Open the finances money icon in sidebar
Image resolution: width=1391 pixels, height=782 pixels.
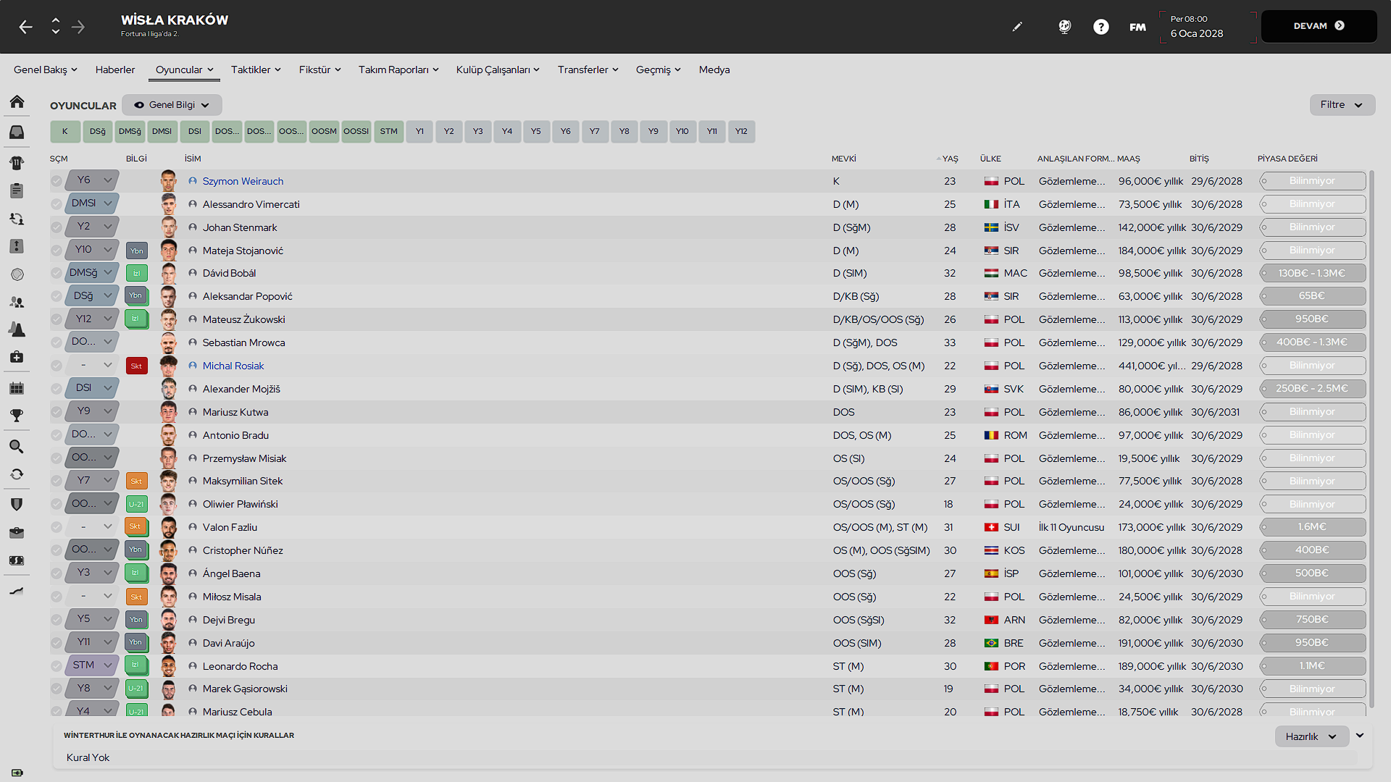coord(17,560)
